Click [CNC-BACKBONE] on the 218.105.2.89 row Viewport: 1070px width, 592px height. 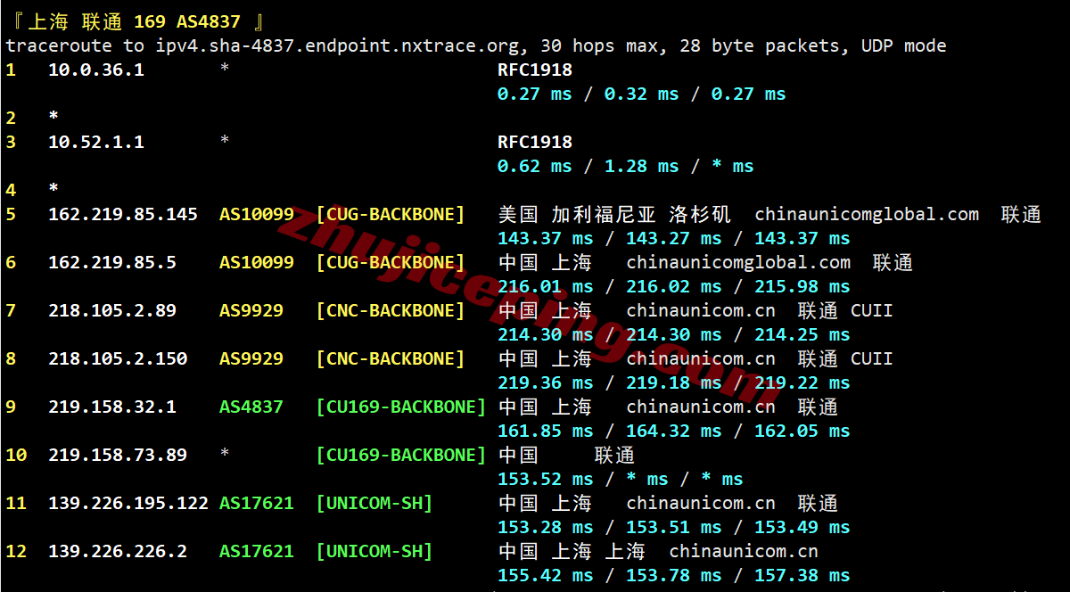point(391,310)
